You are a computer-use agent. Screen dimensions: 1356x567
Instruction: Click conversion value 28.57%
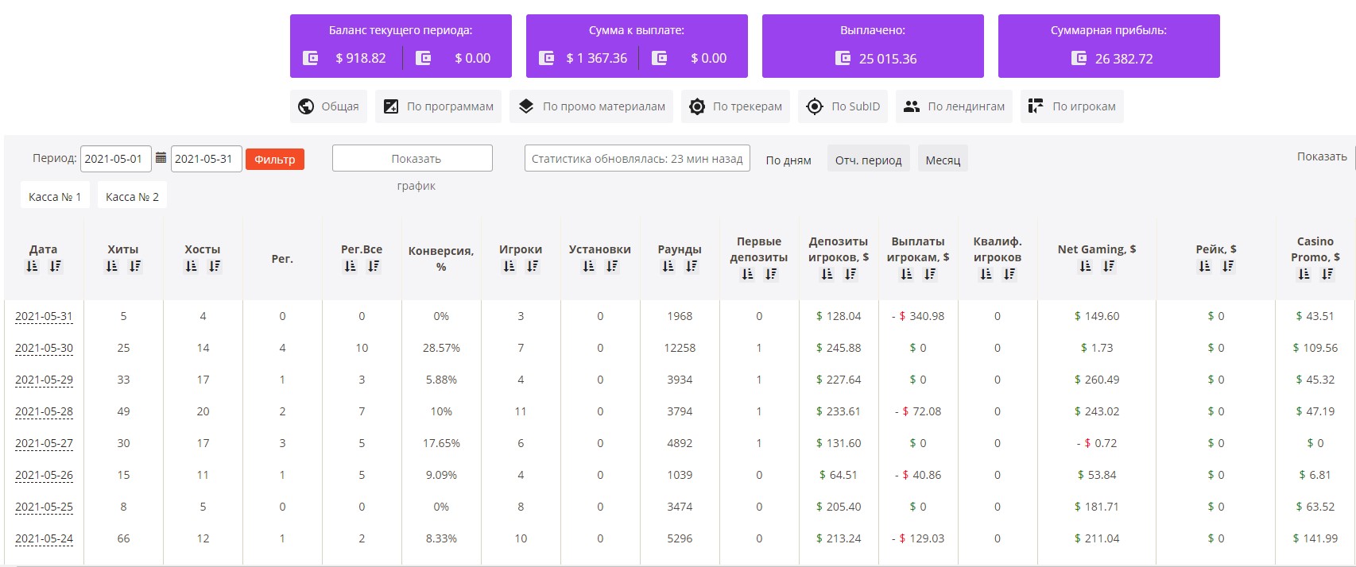point(441,348)
